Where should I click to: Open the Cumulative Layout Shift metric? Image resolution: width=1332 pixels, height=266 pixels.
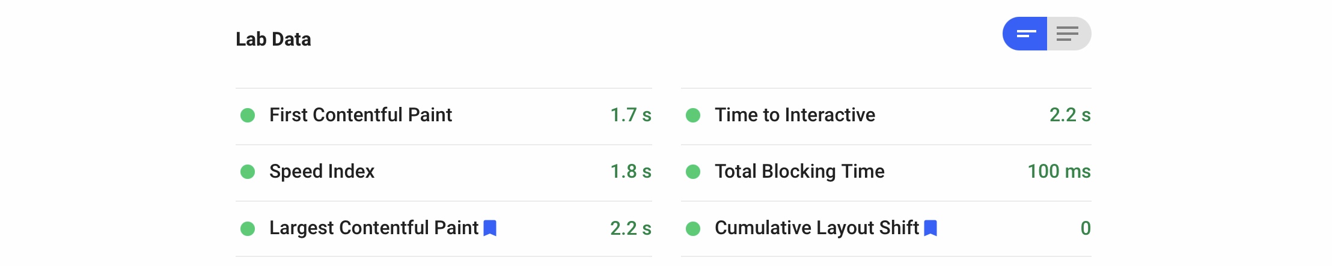[x=886, y=229]
